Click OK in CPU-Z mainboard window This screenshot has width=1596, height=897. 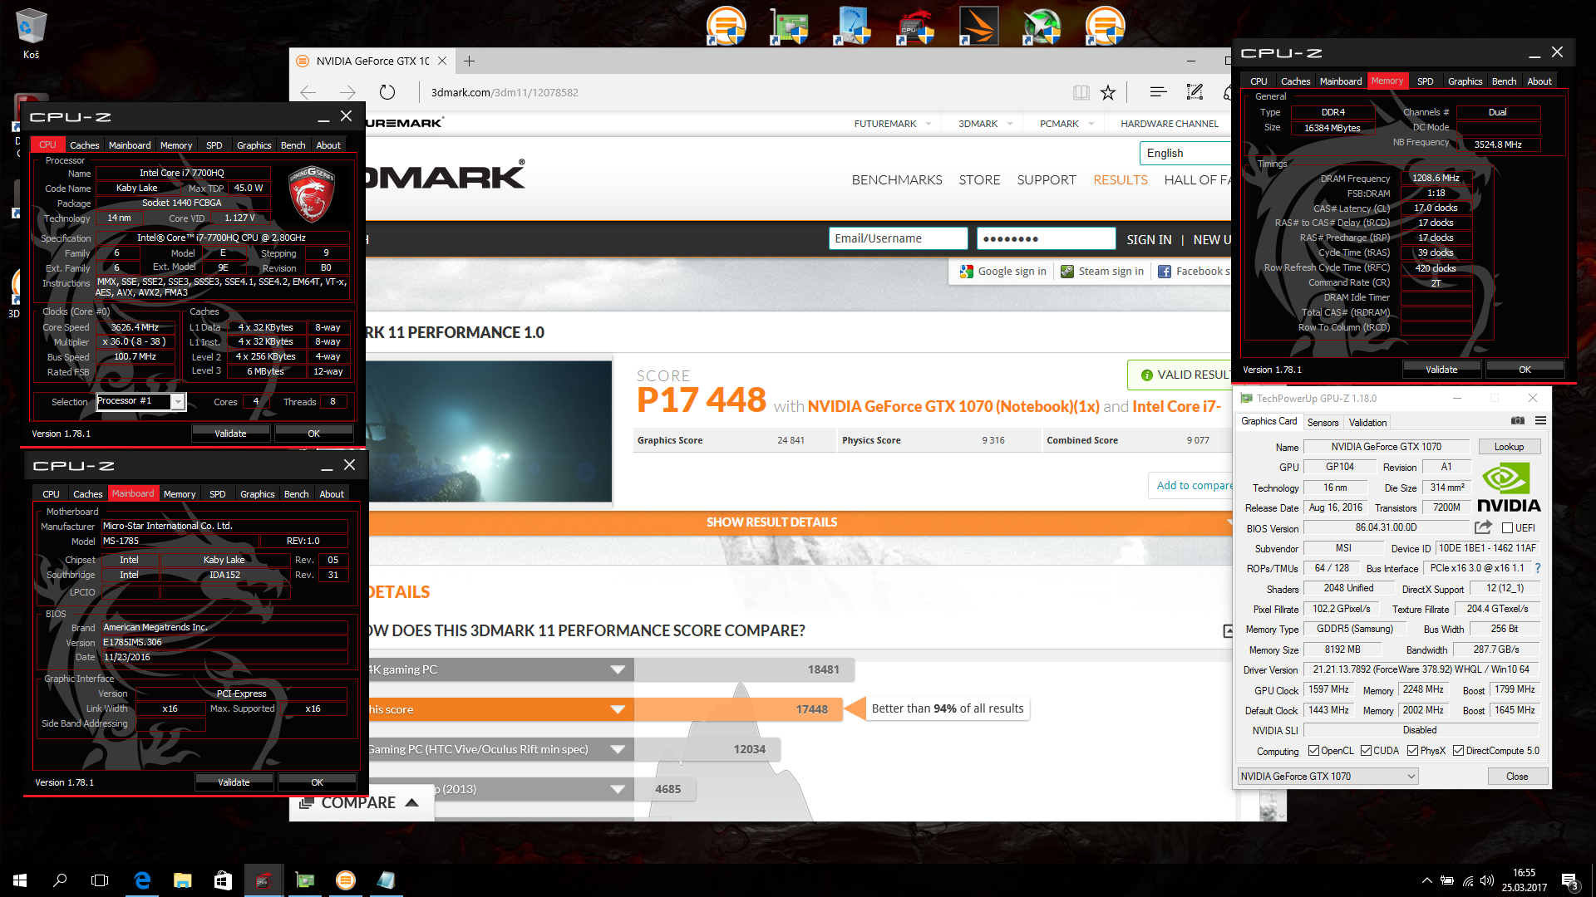[317, 782]
